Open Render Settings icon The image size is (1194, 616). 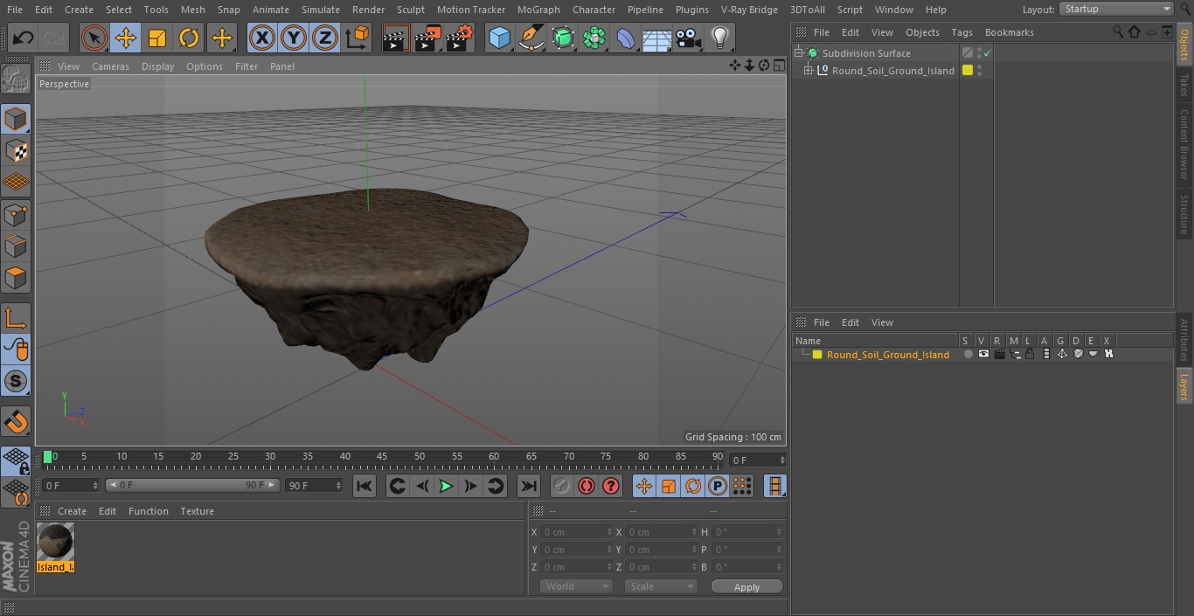[x=460, y=38]
